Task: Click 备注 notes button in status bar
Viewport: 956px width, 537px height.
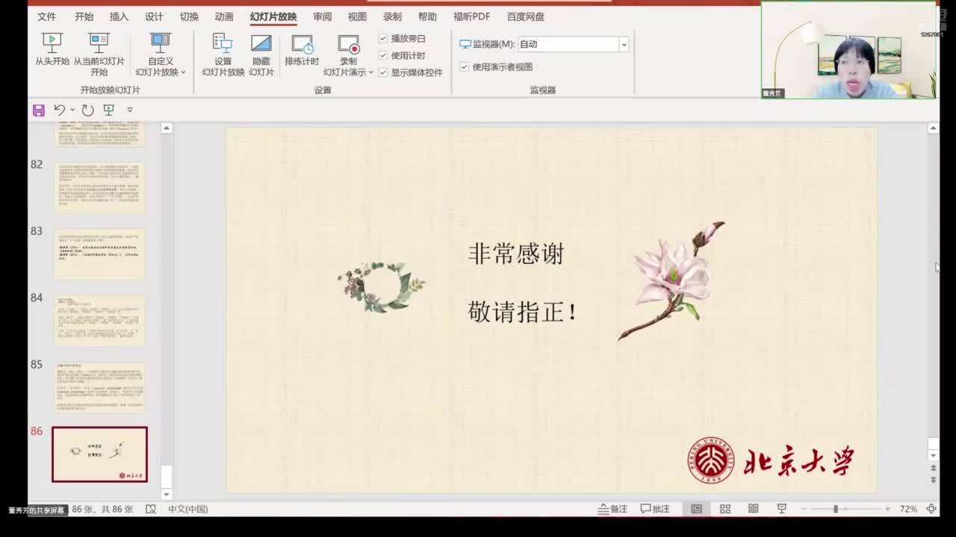Action: (x=612, y=509)
